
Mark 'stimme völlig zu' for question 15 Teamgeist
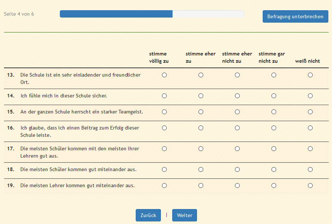(x=164, y=112)
